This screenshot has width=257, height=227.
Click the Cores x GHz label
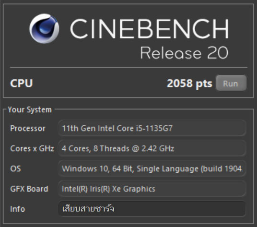(x=32, y=148)
